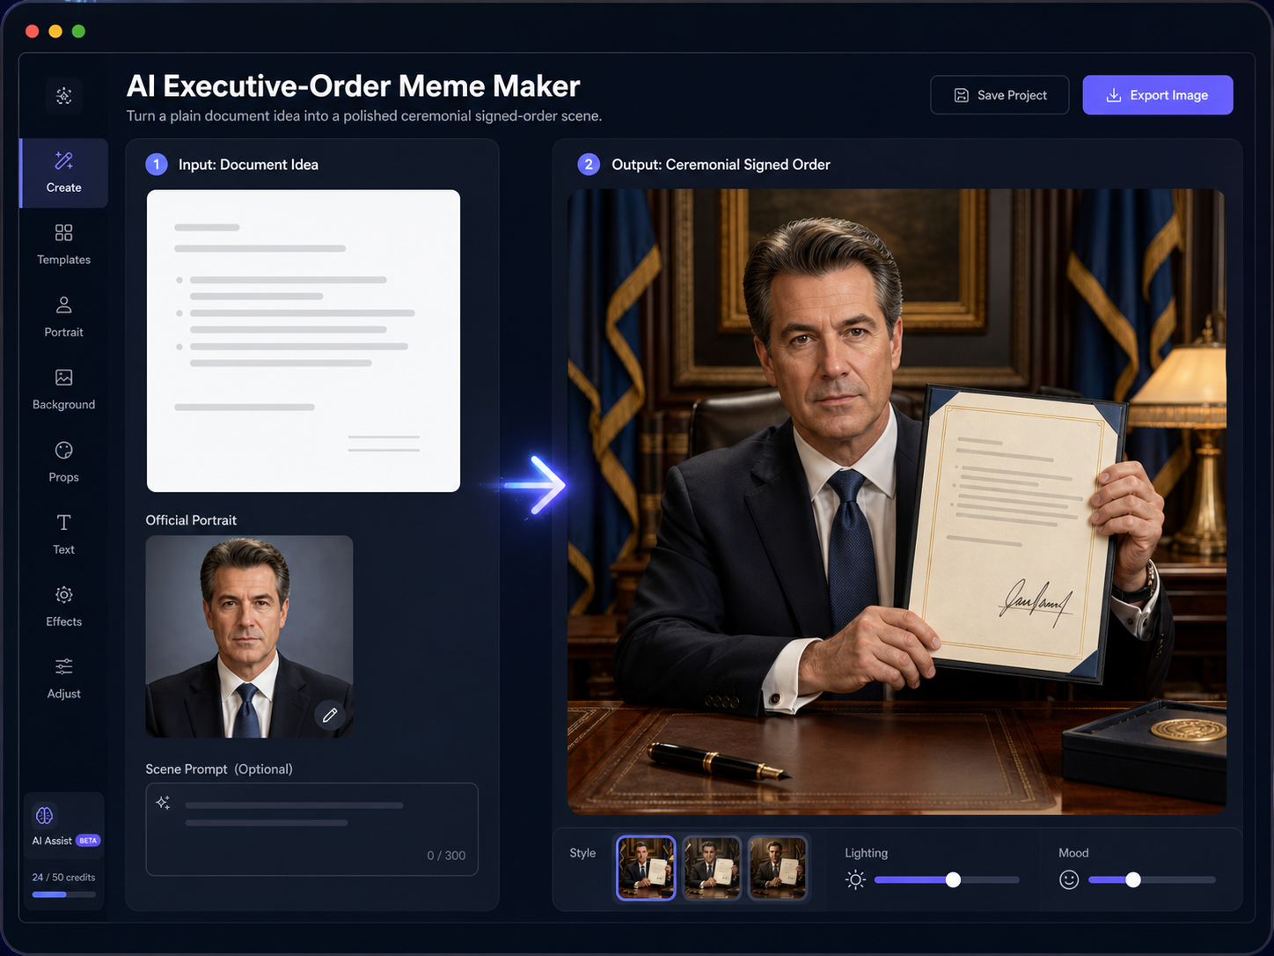Select the first style thumbnail
1274x956 pixels.
tap(646, 868)
